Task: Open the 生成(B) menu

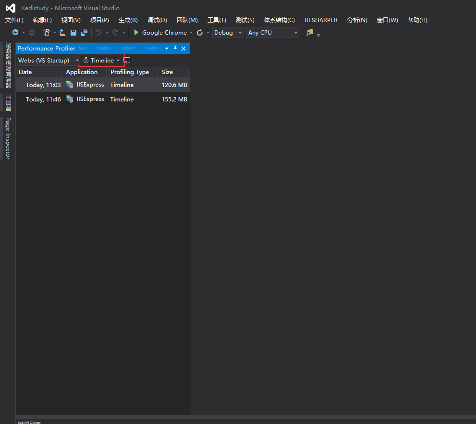Action: click(128, 20)
